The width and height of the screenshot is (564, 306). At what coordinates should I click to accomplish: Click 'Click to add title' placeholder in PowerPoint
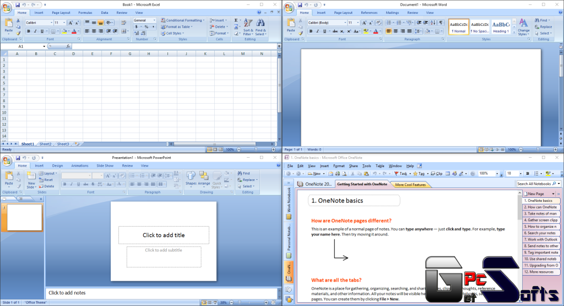[164, 235]
